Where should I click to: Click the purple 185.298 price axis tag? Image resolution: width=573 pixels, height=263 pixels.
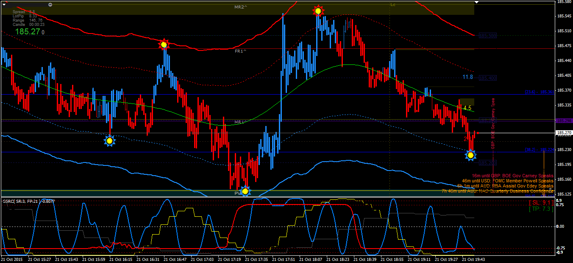564,120
